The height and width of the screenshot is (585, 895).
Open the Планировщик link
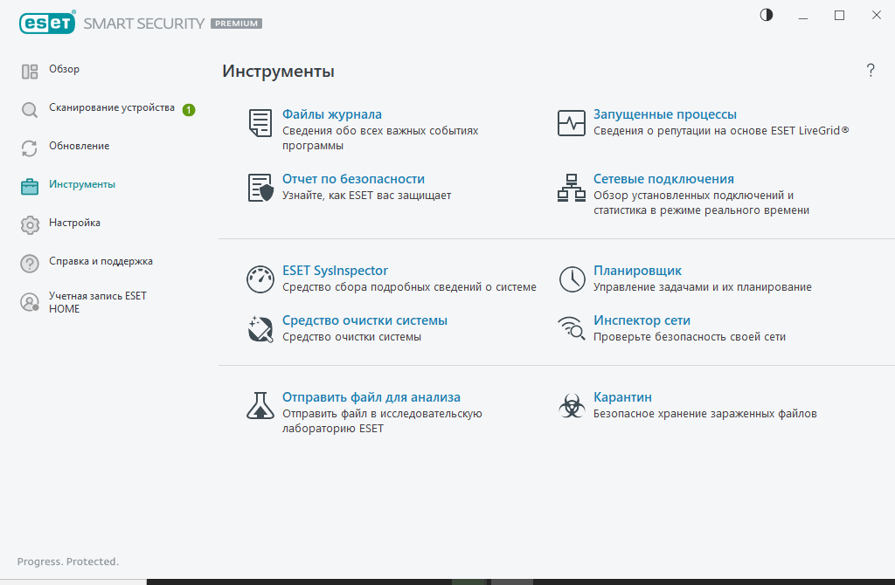click(637, 271)
